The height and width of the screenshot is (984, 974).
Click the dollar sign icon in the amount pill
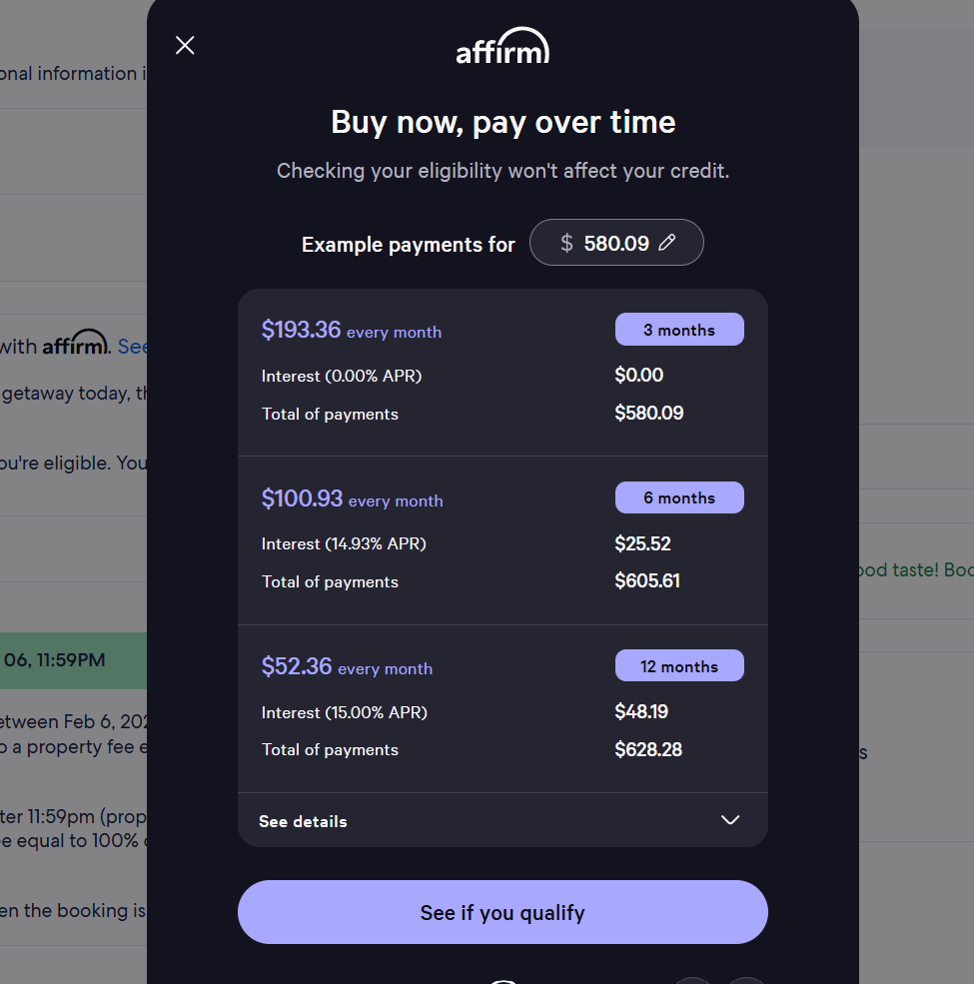[x=565, y=242]
